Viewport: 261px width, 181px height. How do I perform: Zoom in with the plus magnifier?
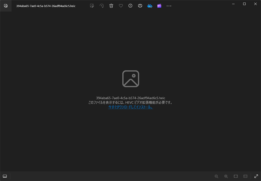(x=226, y=176)
